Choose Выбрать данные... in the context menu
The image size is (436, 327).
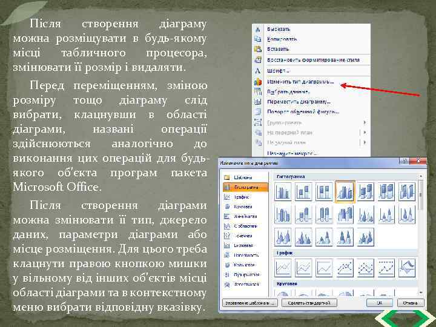(288, 91)
